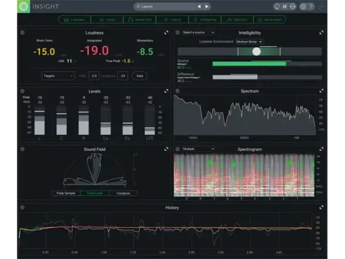Image resolution: width=345 pixels, height=259 pixels.
Task: Toggle the Loudness module tab
Action: 74,20
